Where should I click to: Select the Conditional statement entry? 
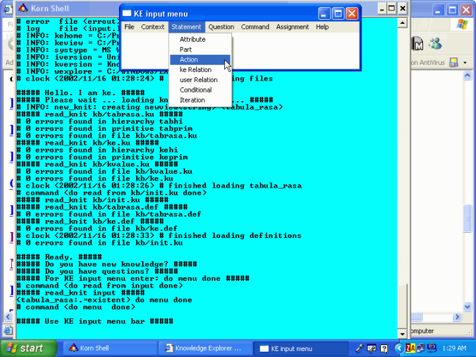point(196,90)
